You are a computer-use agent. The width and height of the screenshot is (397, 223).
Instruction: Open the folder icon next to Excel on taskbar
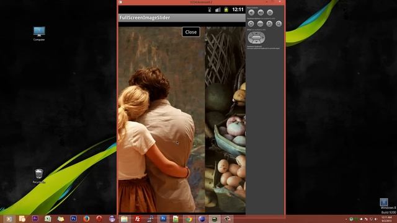point(61,219)
